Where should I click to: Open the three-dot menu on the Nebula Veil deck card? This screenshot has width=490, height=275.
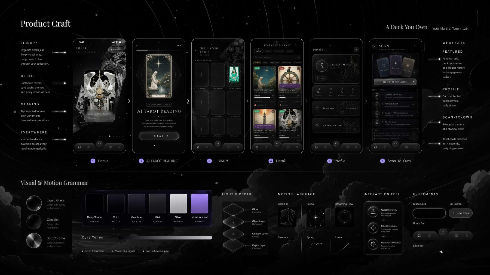90,75
